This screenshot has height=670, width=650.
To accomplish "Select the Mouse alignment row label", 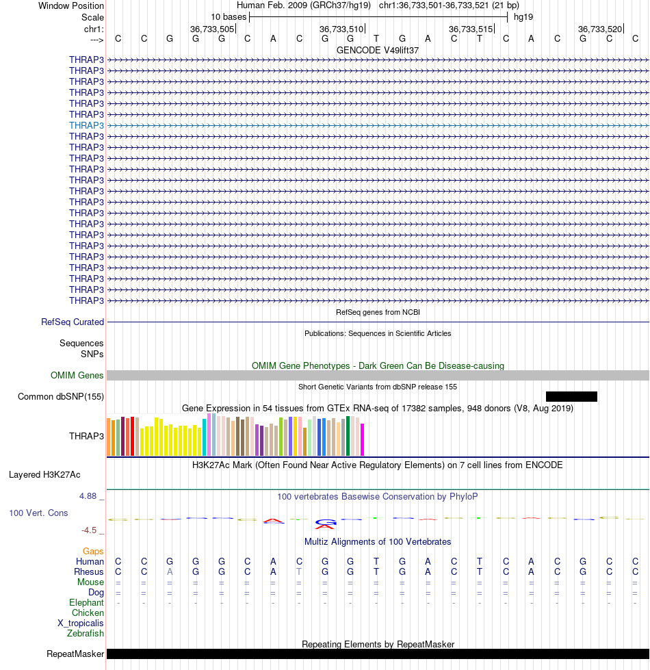I will click(90, 582).
